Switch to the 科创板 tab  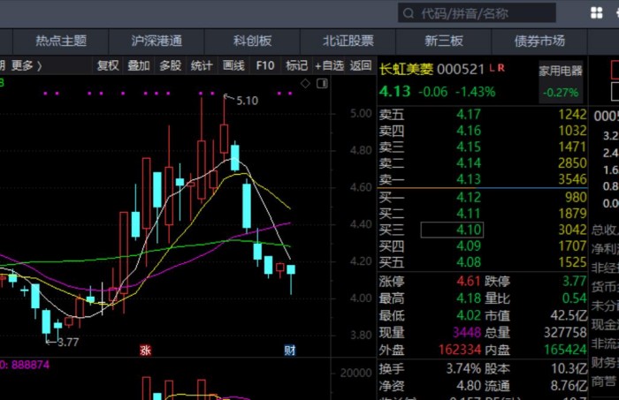[x=252, y=41]
